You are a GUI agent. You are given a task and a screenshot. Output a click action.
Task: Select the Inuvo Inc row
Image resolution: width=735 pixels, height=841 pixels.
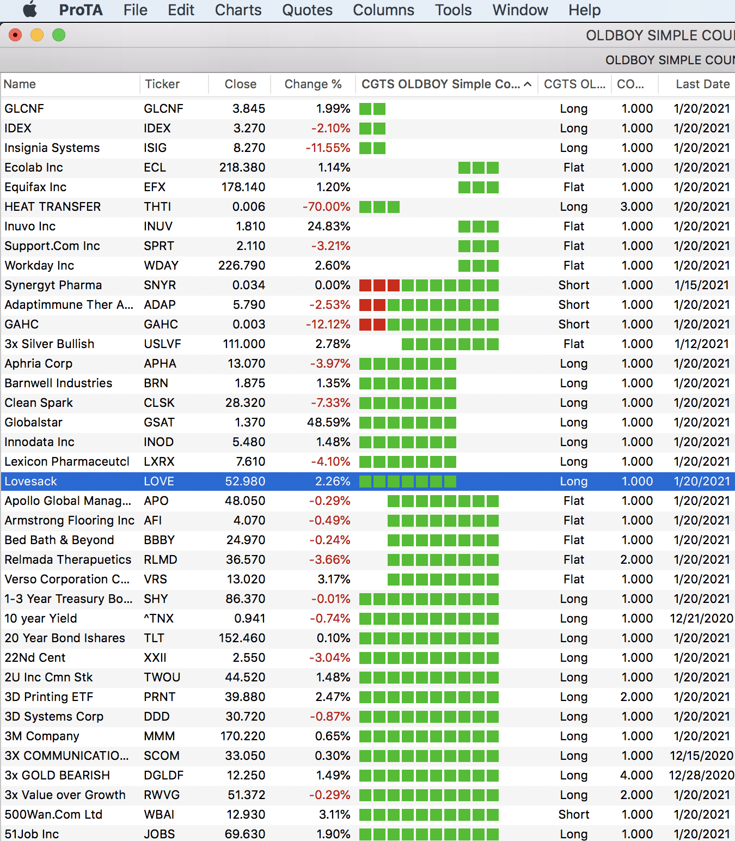[367, 226]
